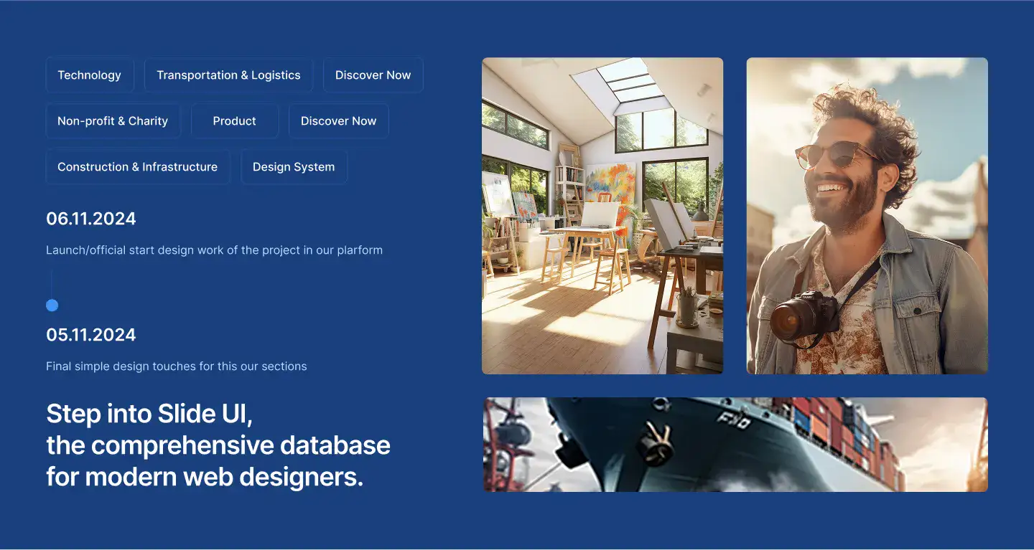
Task: Click the 'Step into Slide UI' headline
Action: (218, 445)
